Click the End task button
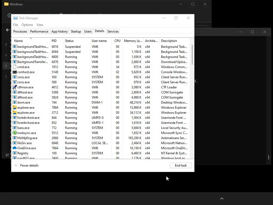The height and width of the screenshot is (205, 273). (x=181, y=165)
